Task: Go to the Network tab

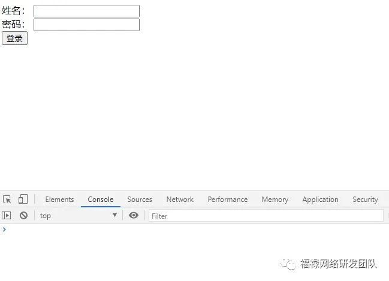Action: pyautogui.click(x=180, y=200)
